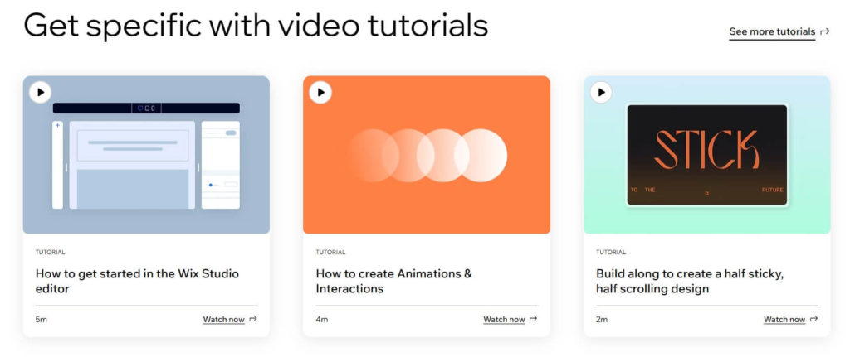Click the 5m duration label on first card

[x=40, y=320]
